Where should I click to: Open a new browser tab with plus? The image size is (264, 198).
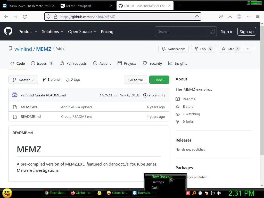179,6
